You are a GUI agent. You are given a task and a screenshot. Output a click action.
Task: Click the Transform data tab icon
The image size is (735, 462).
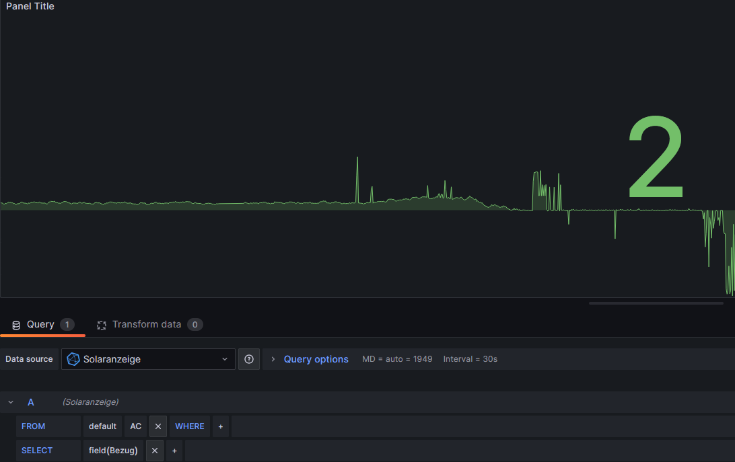point(102,325)
